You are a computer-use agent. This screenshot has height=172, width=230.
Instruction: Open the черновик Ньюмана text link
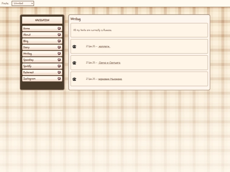click(x=110, y=79)
